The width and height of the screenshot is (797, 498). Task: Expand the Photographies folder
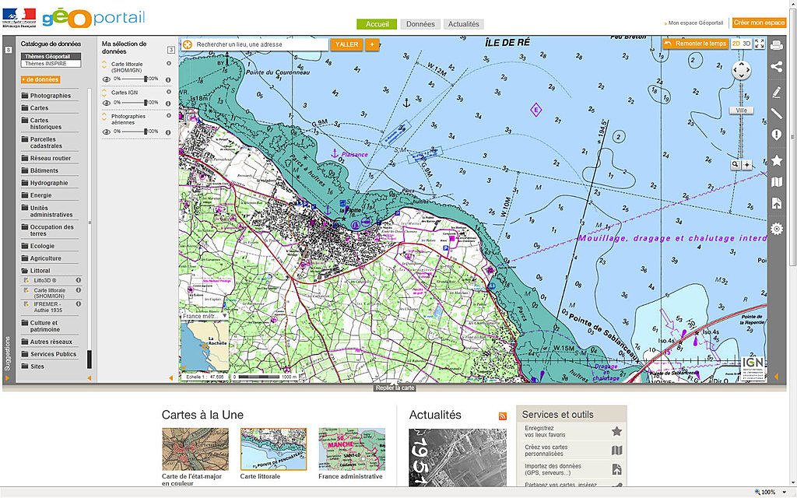click(50, 96)
